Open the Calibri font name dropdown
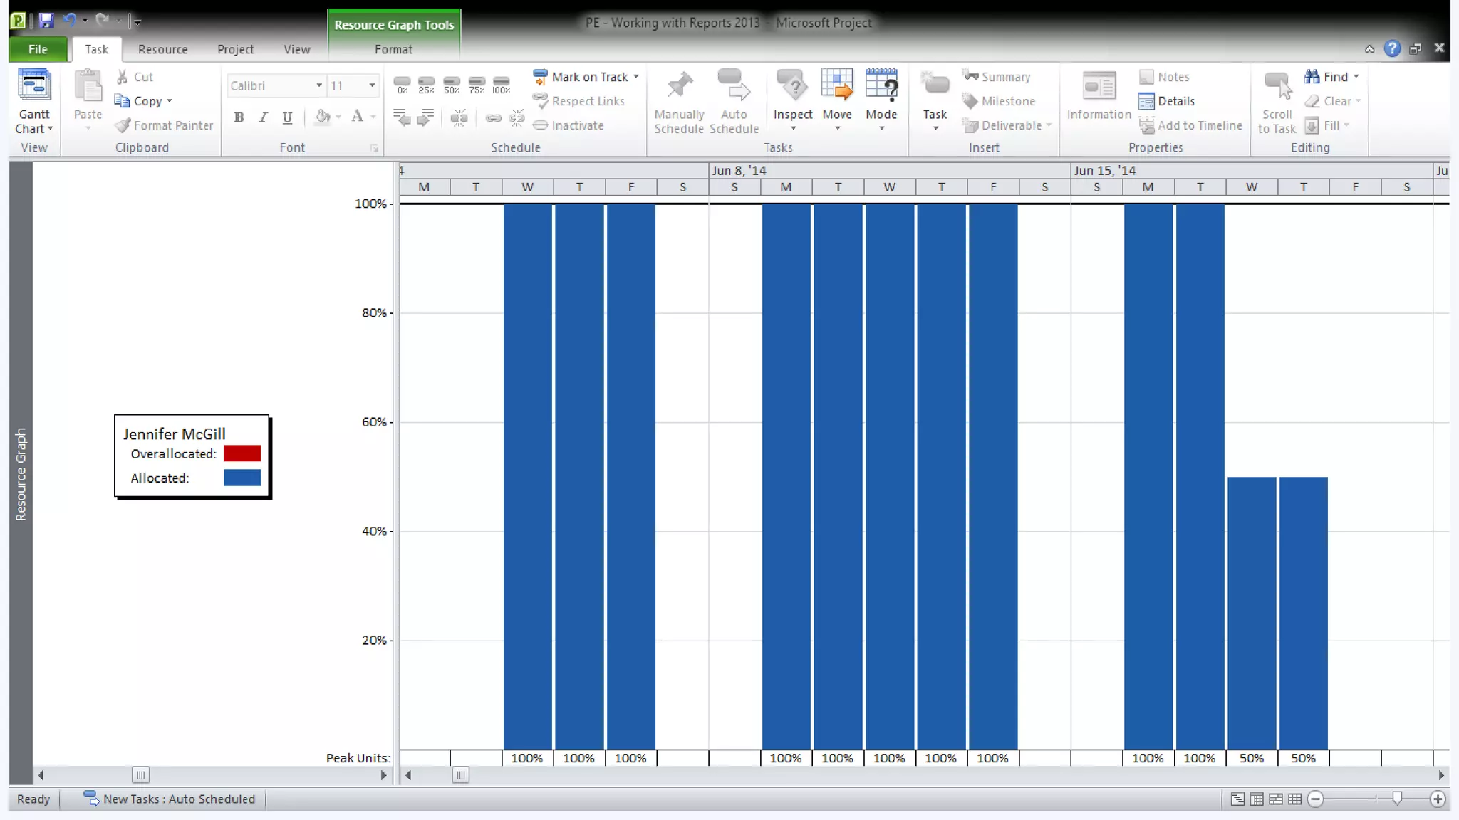Image resolution: width=1459 pixels, height=820 pixels. (318, 85)
